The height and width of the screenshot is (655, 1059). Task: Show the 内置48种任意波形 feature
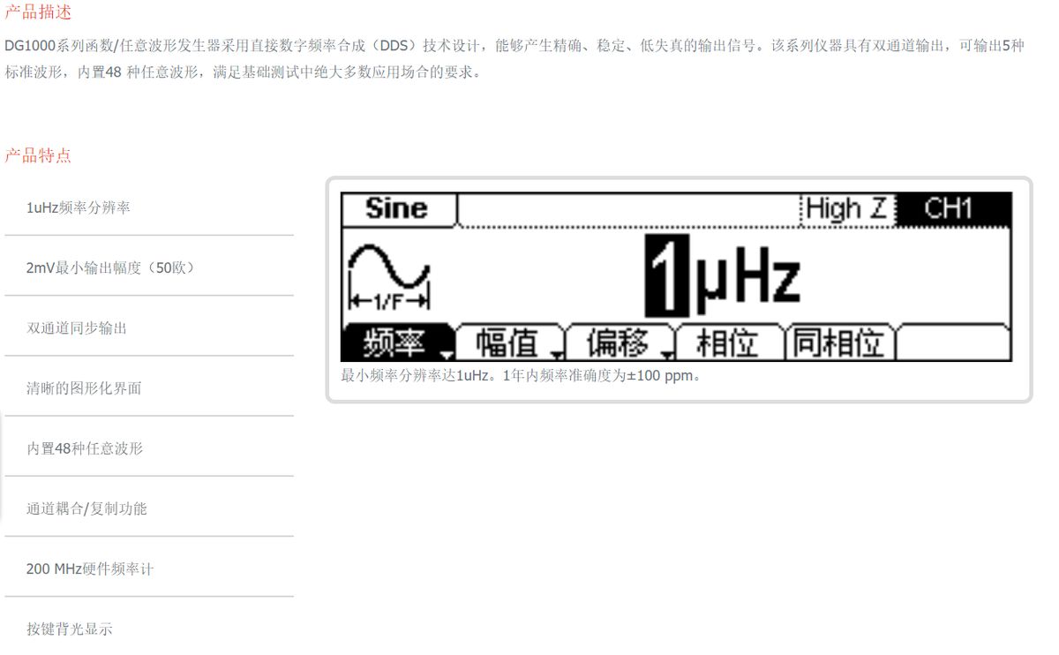pyautogui.click(x=84, y=448)
